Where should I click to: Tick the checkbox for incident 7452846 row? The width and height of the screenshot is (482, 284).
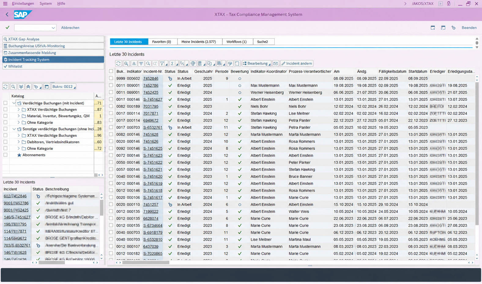[x=111, y=78]
